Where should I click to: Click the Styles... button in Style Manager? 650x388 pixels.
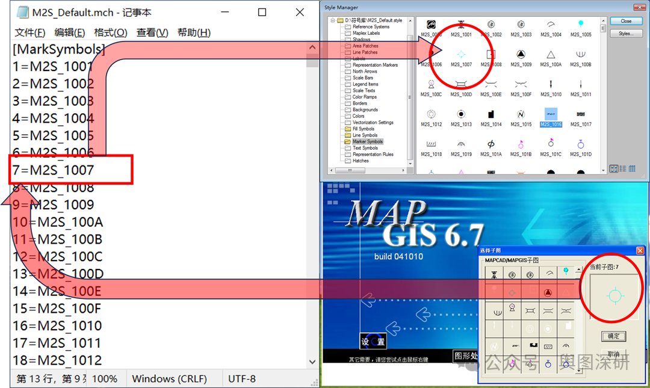(626, 34)
